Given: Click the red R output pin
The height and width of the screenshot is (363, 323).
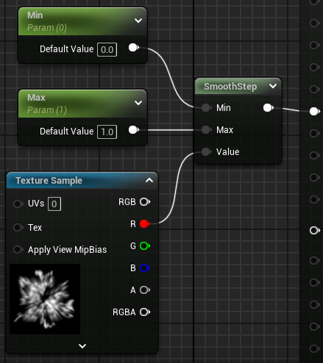Looking at the screenshot, I should (145, 223).
